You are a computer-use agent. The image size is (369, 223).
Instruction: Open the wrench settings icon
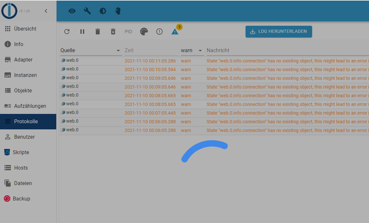tap(87, 11)
